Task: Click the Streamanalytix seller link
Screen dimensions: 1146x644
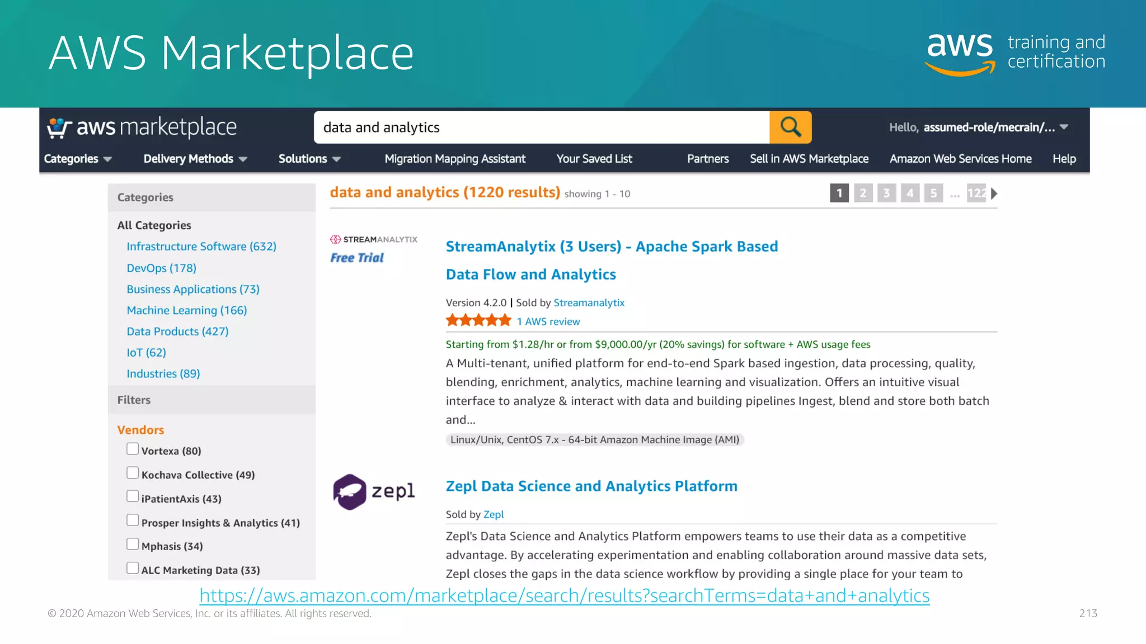Action: coord(589,302)
